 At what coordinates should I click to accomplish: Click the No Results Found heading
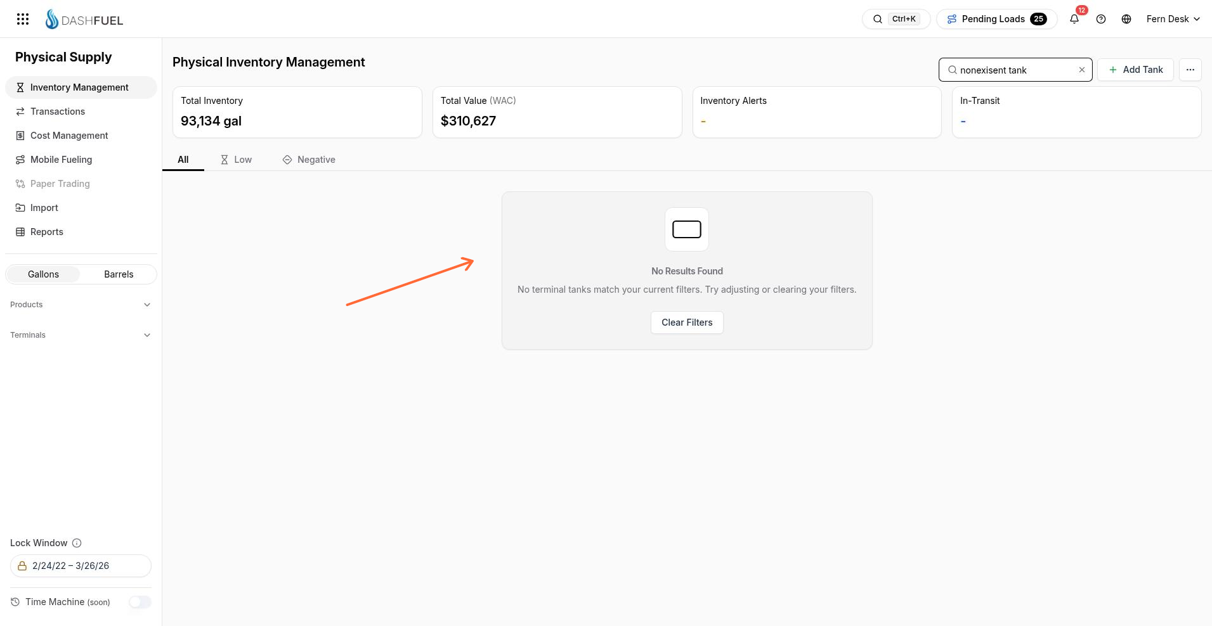[687, 271]
